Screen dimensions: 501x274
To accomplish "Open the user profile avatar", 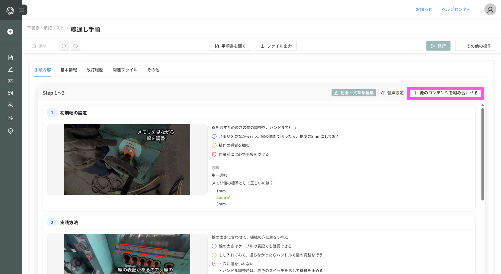I will [490, 10].
